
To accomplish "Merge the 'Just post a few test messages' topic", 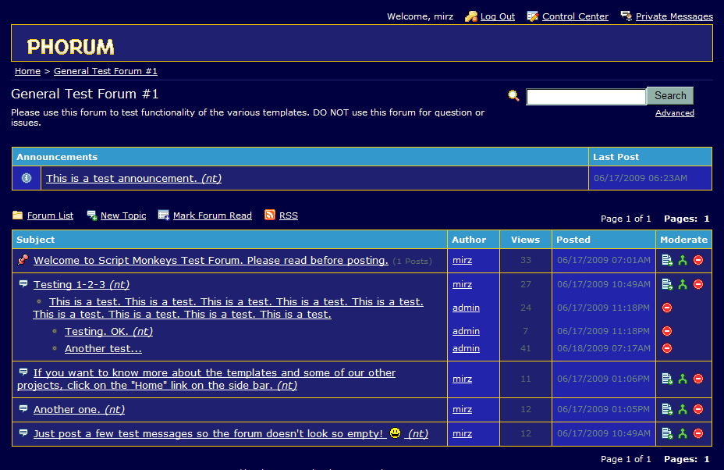I will 683,433.
